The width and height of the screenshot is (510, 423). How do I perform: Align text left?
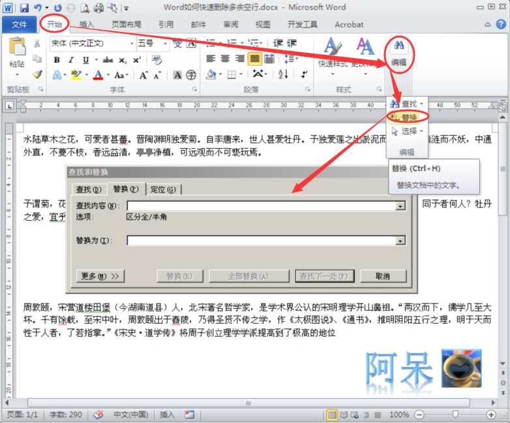click(x=211, y=59)
